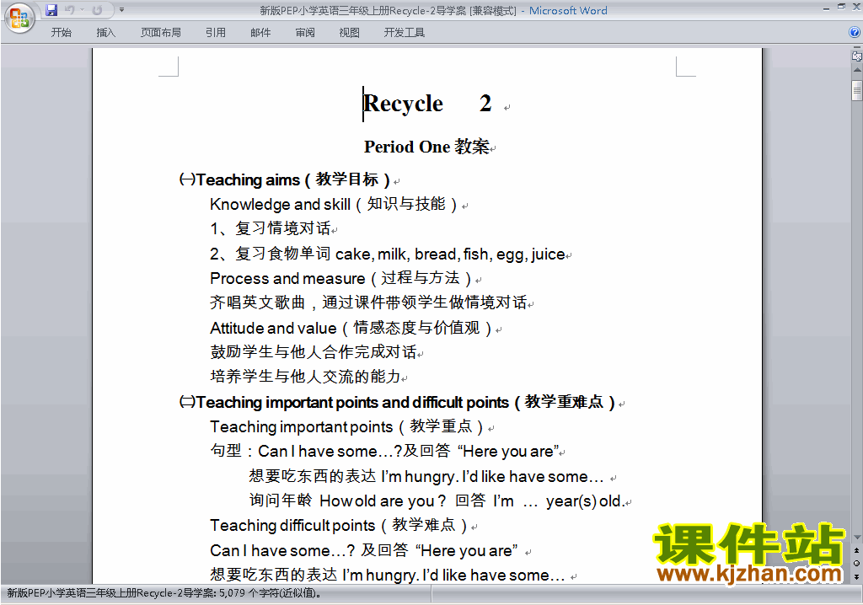Click the line 'Can I have some…? 及回答'
Viewport: 863px width, 605px height.
(364, 550)
